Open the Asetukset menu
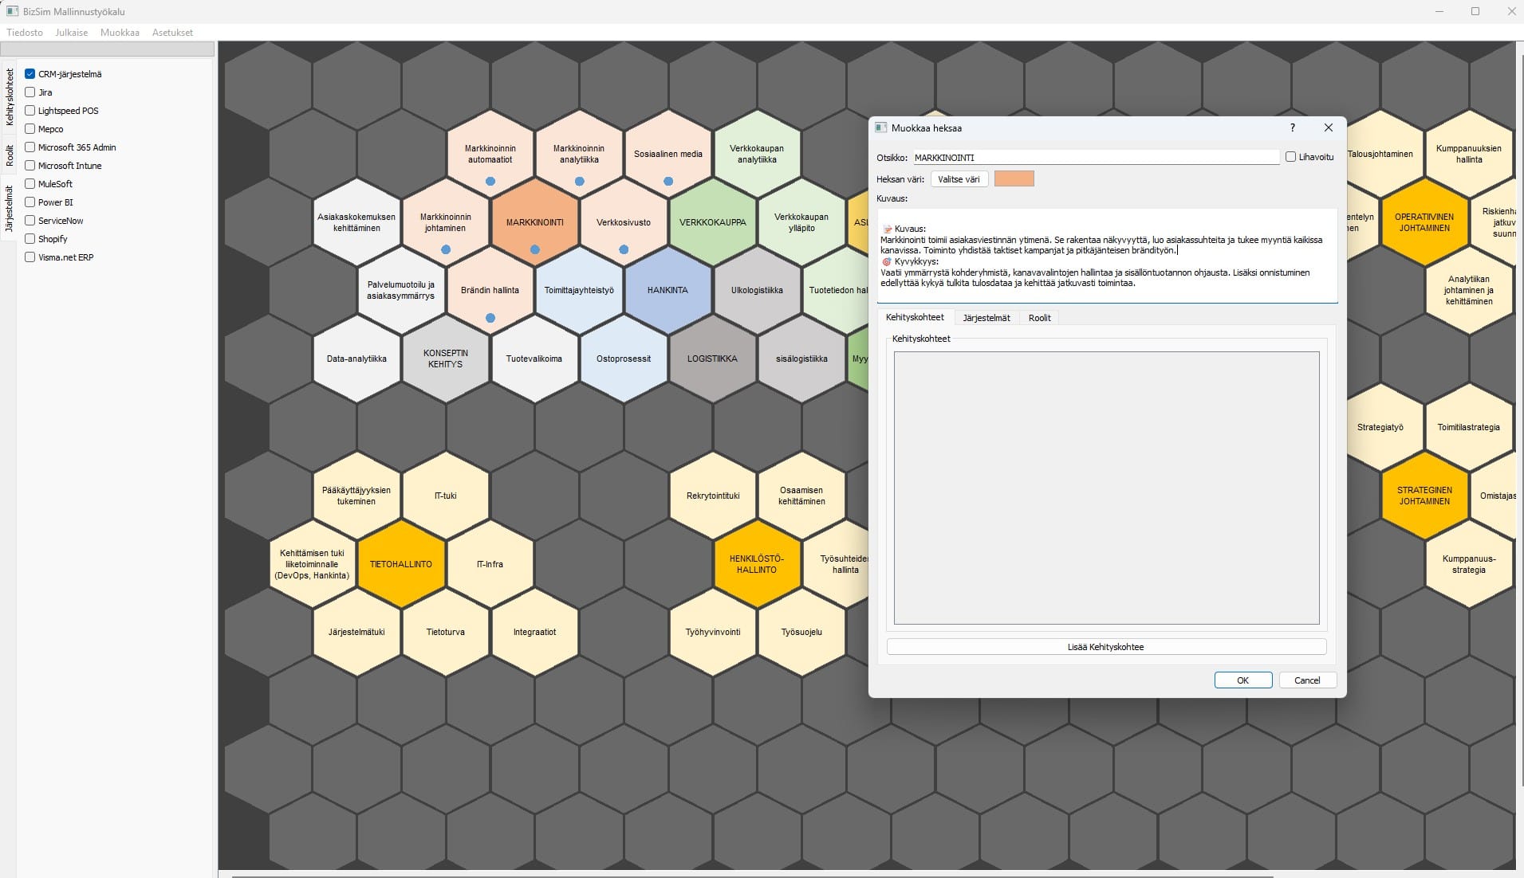The height and width of the screenshot is (878, 1524). (x=172, y=33)
